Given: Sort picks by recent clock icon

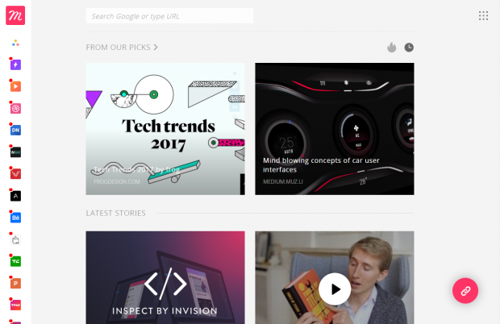Looking at the screenshot, I should (x=409, y=48).
